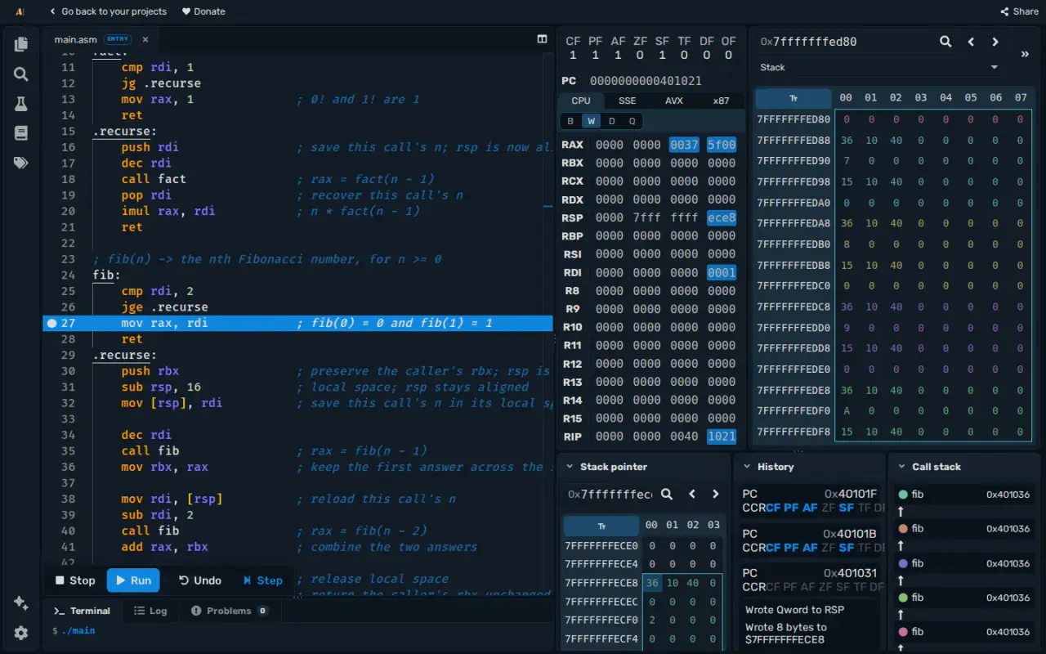Click the Tr format button in Stack pointer panel
Screen dimensions: 1046x654
click(x=601, y=526)
